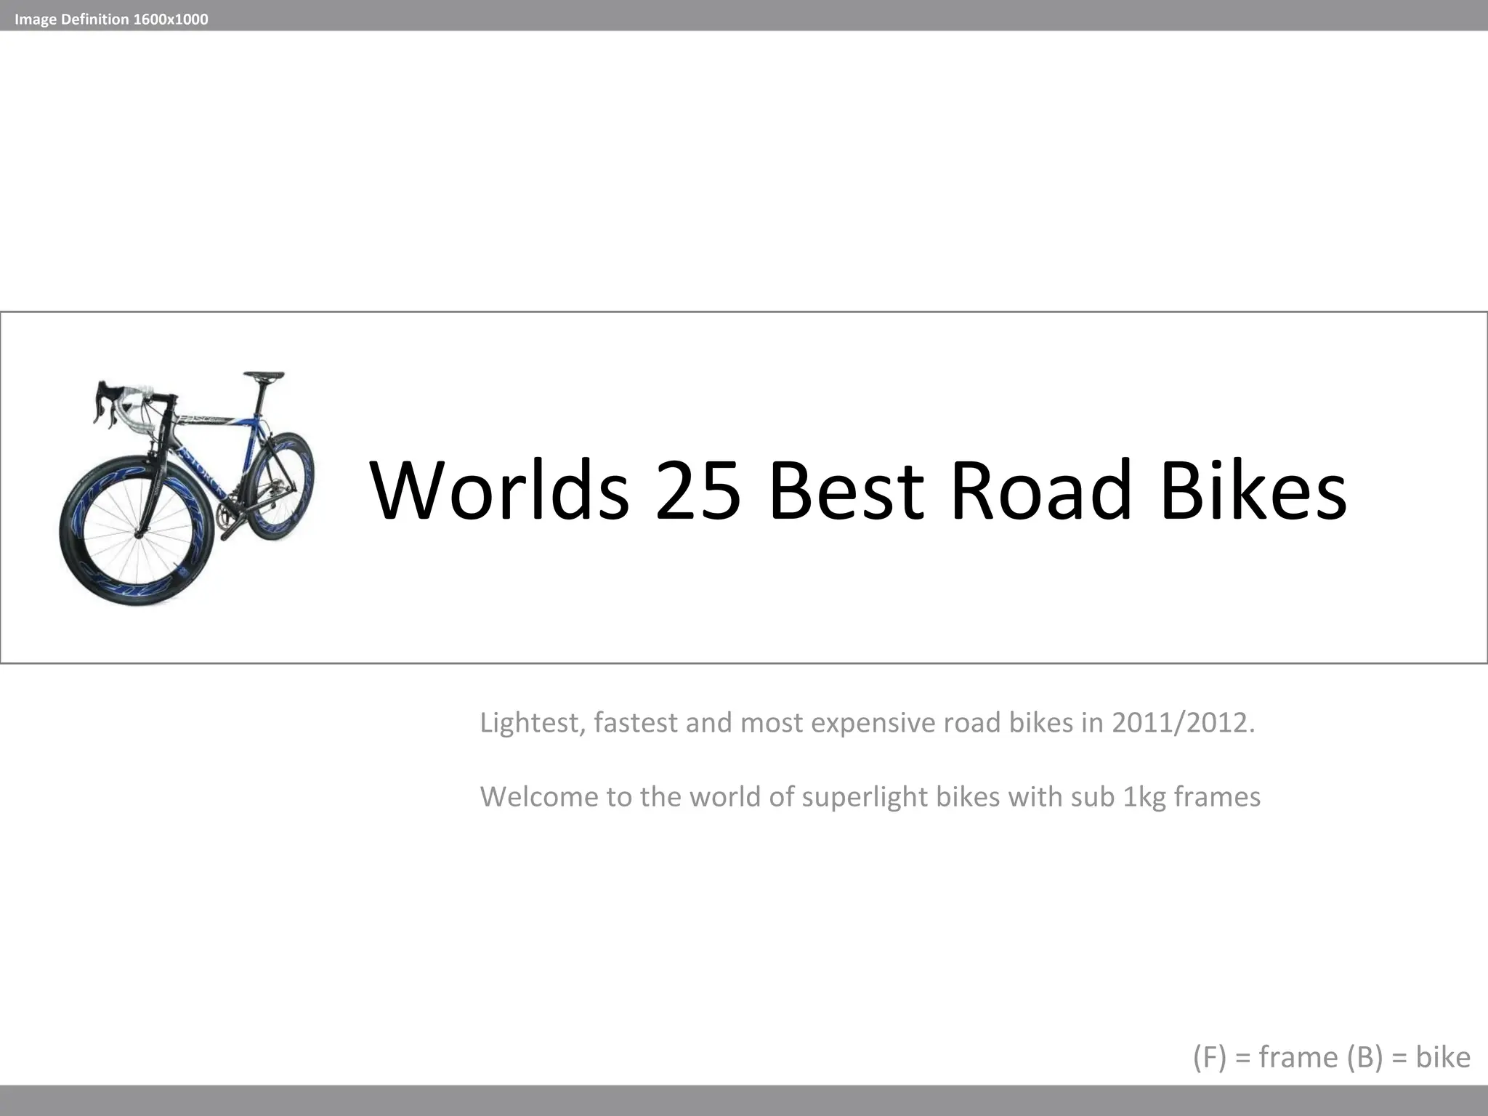Click the '(F) = frame' legend text
1488x1116 pixels.
point(1266,1057)
